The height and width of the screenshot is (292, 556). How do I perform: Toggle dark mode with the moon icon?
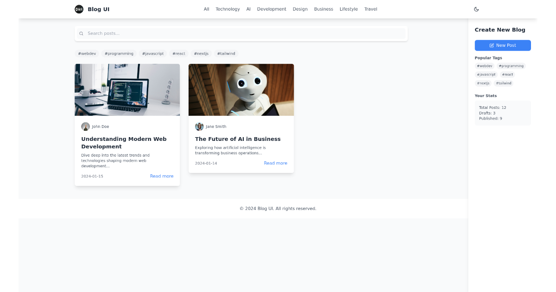pos(476,9)
